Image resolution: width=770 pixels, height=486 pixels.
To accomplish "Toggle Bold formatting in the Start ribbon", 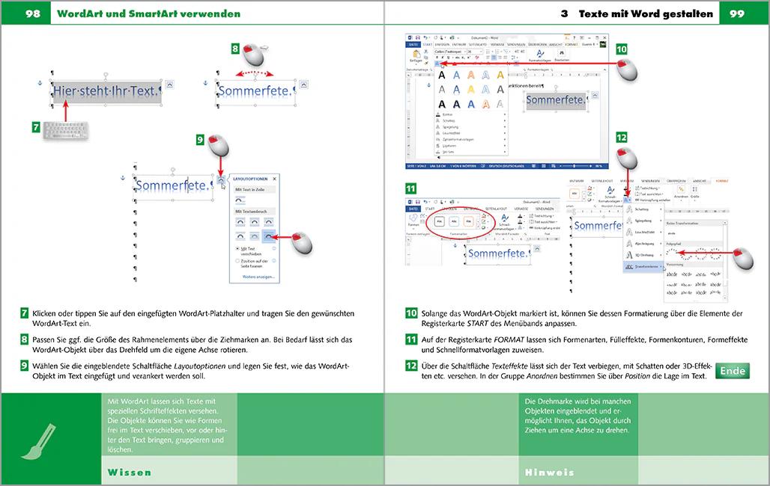I will point(437,58).
